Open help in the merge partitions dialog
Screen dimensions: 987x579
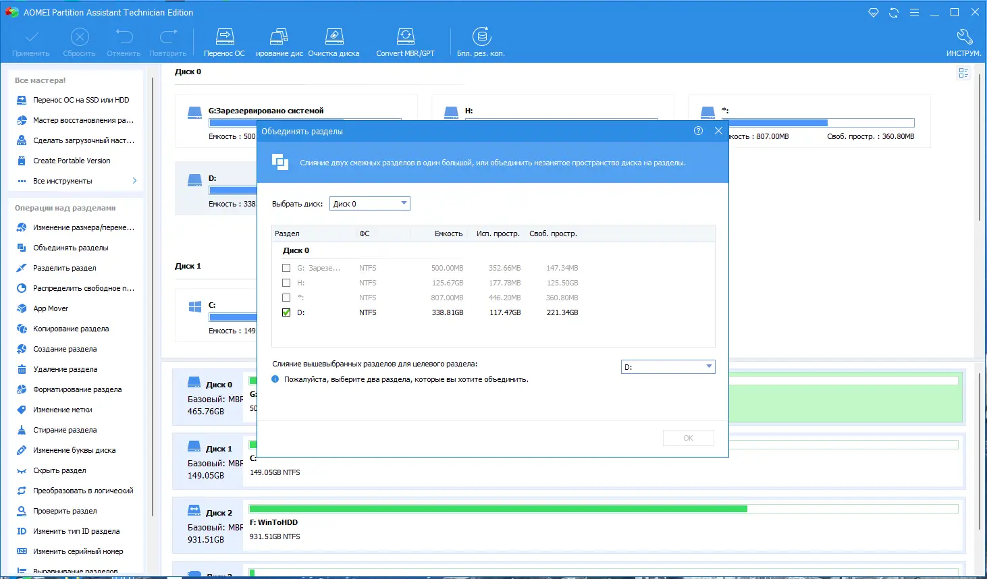pos(699,131)
